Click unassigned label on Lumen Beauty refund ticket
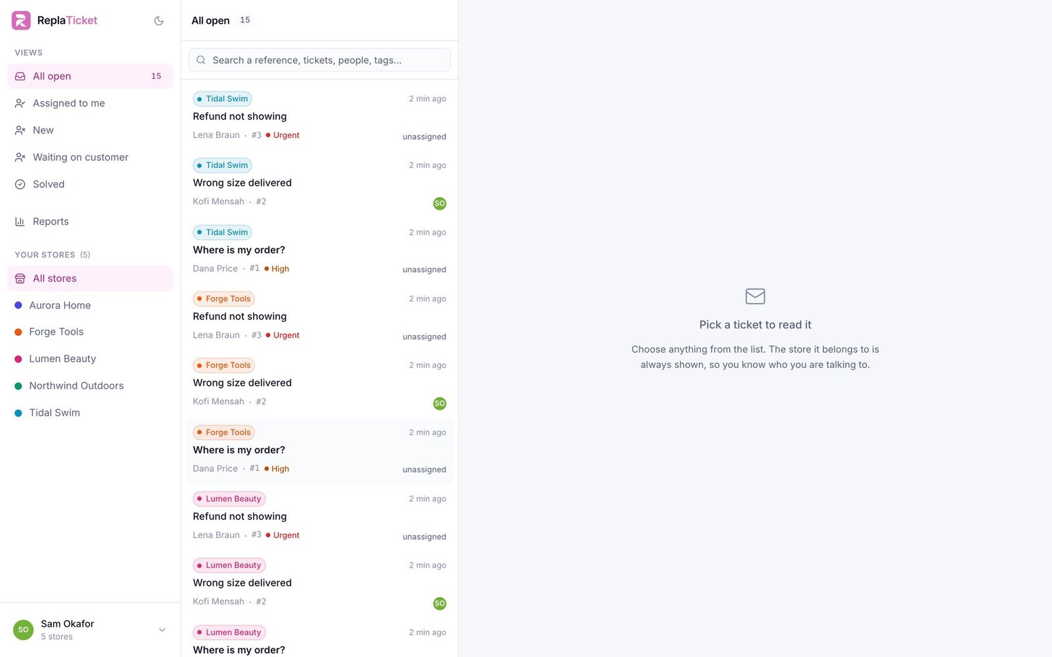This screenshot has height=657, width=1052. (424, 537)
